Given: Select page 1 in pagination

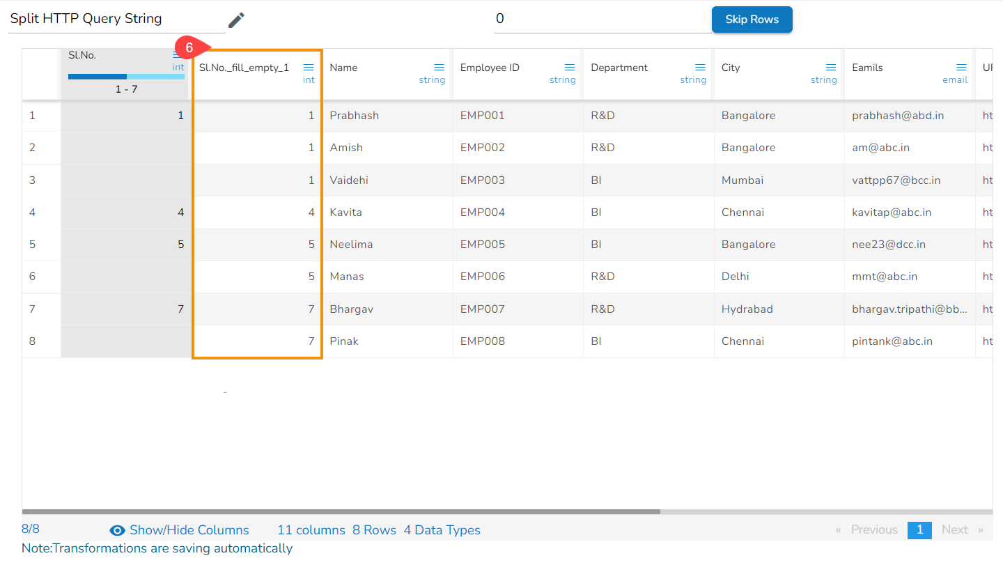Looking at the screenshot, I should pyautogui.click(x=919, y=529).
